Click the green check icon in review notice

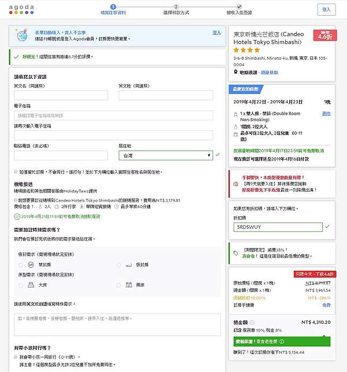coord(16,57)
